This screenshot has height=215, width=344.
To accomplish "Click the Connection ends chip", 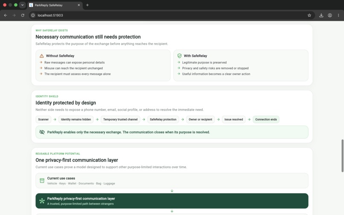I will (266, 119).
